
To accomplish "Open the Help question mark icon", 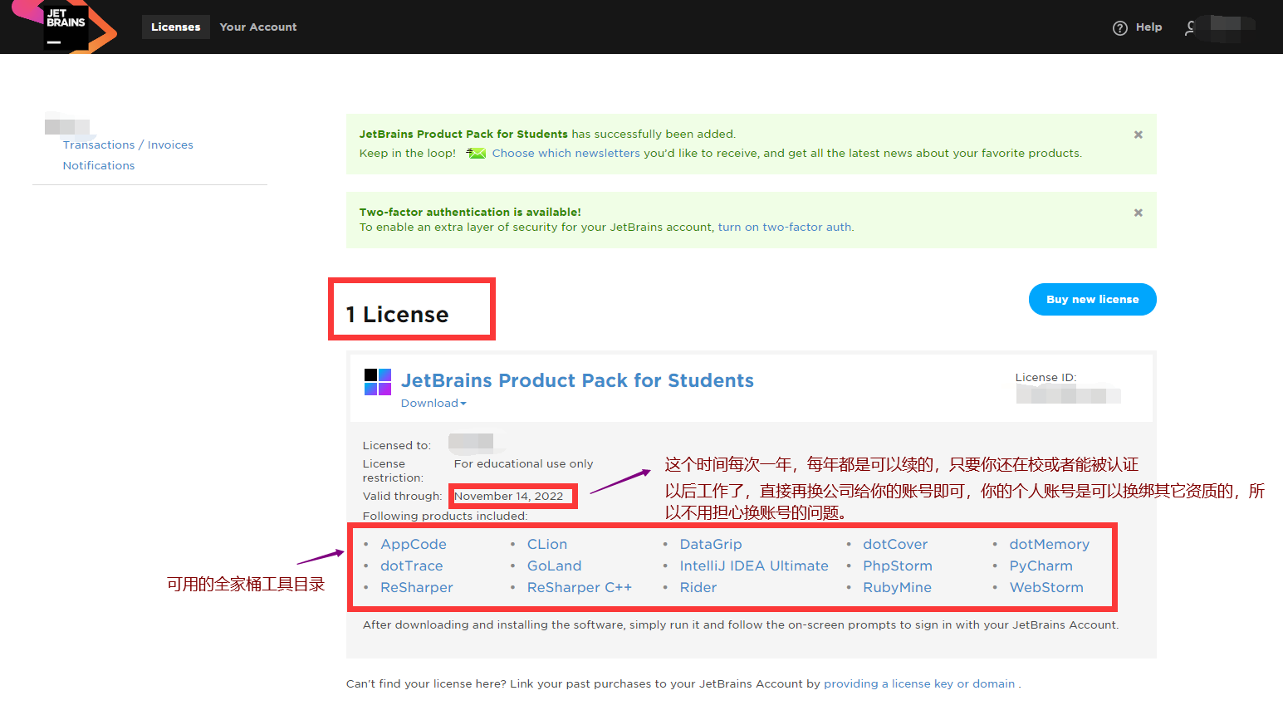I will (x=1119, y=27).
